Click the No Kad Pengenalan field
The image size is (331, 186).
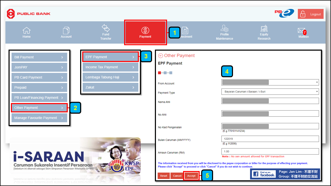[x=270, y=126]
